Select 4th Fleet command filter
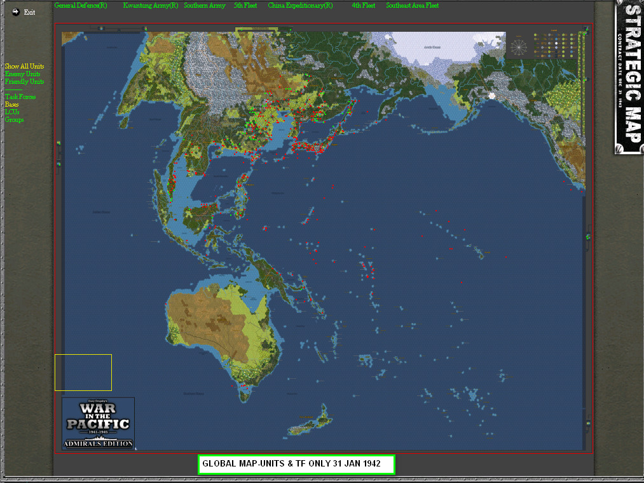The width and height of the screenshot is (644, 483). point(364,5)
